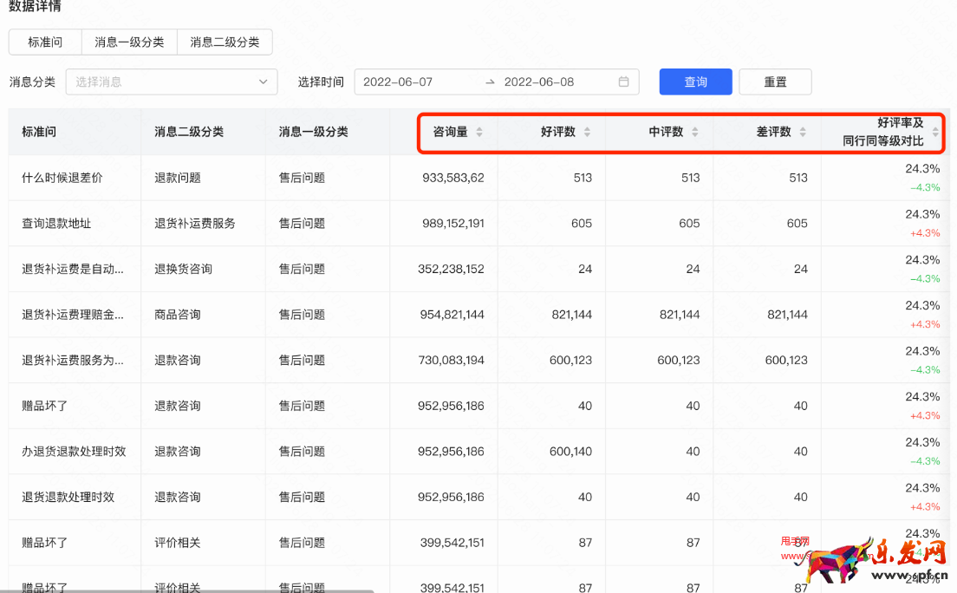The width and height of the screenshot is (957, 593).
Task: Open the 消息二级分类 tab
Action: pos(225,42)
